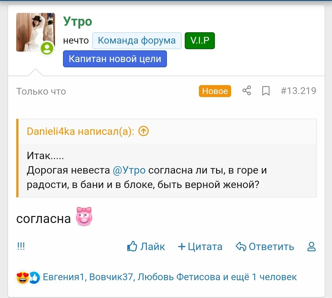
Task: Click the Команда форума badge
Action: pyautogui.click(x=137, y=41)
